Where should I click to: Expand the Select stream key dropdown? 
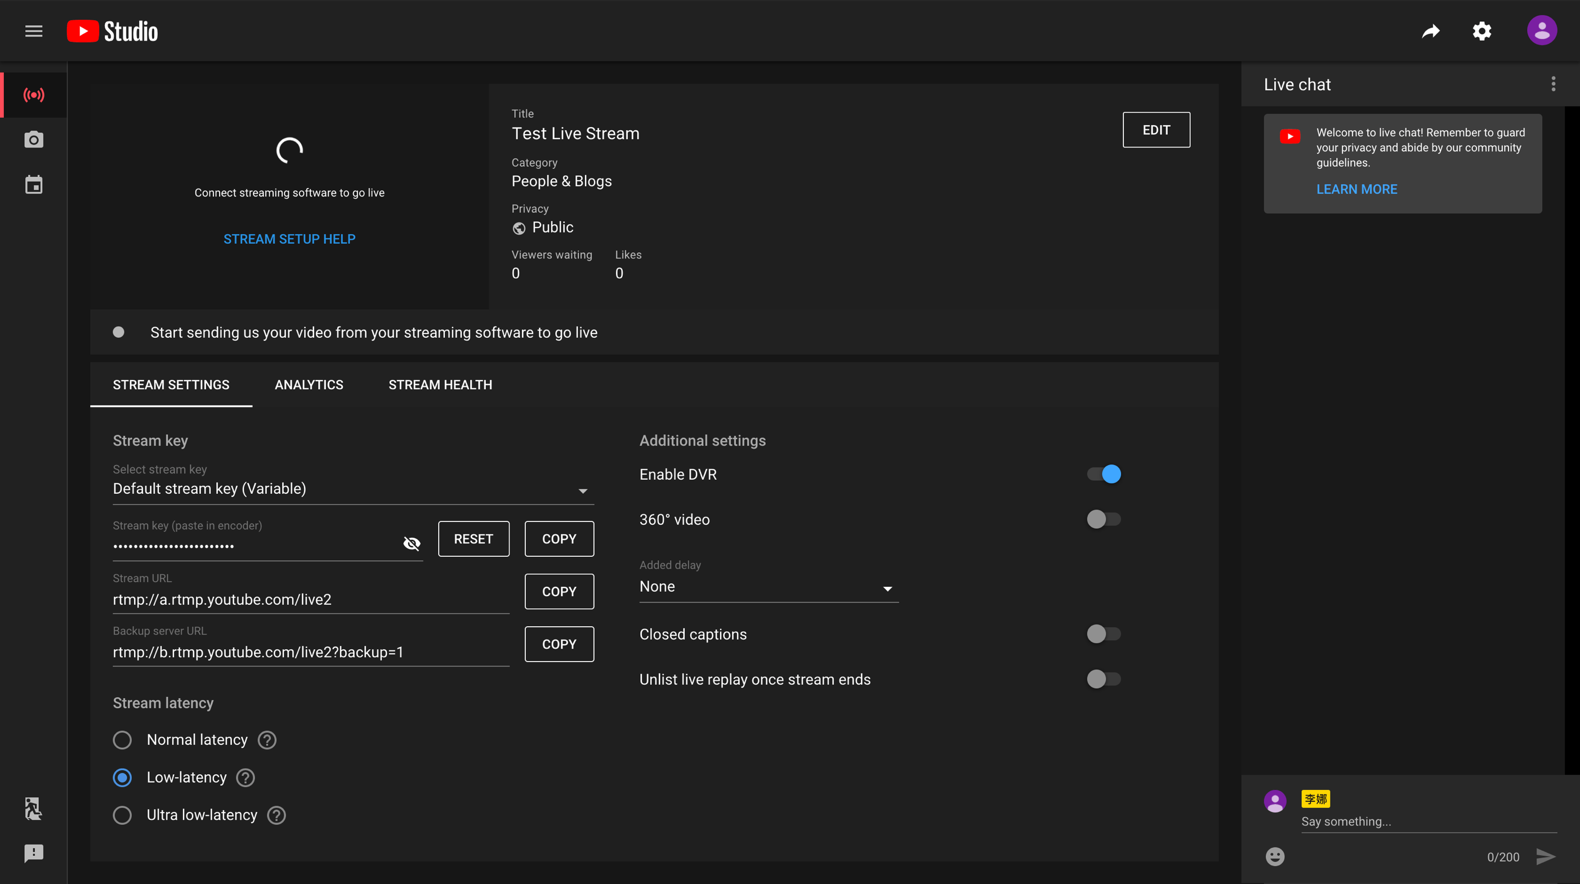click(352, 489)
